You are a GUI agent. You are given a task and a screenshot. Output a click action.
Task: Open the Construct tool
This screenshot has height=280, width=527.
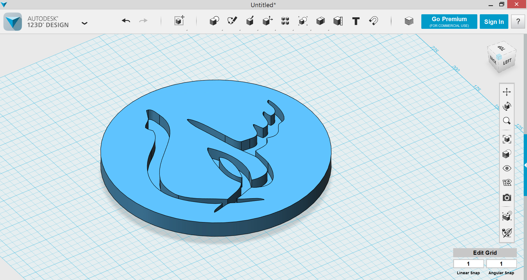tap(250, 21)
